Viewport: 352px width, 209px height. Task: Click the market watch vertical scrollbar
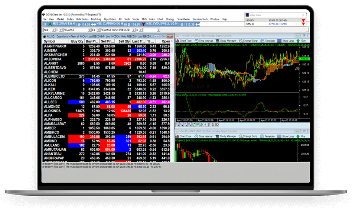click(x=172, y=101)
